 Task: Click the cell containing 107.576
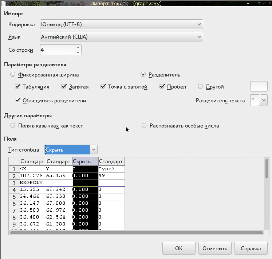point(33,176)
